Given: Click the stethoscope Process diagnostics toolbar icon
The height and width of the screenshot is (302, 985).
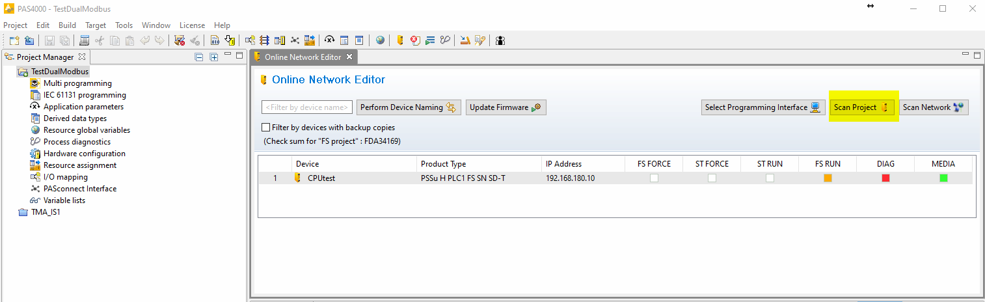Looking at the screenshot, I should pyautogui.click(x=445, y=40).
